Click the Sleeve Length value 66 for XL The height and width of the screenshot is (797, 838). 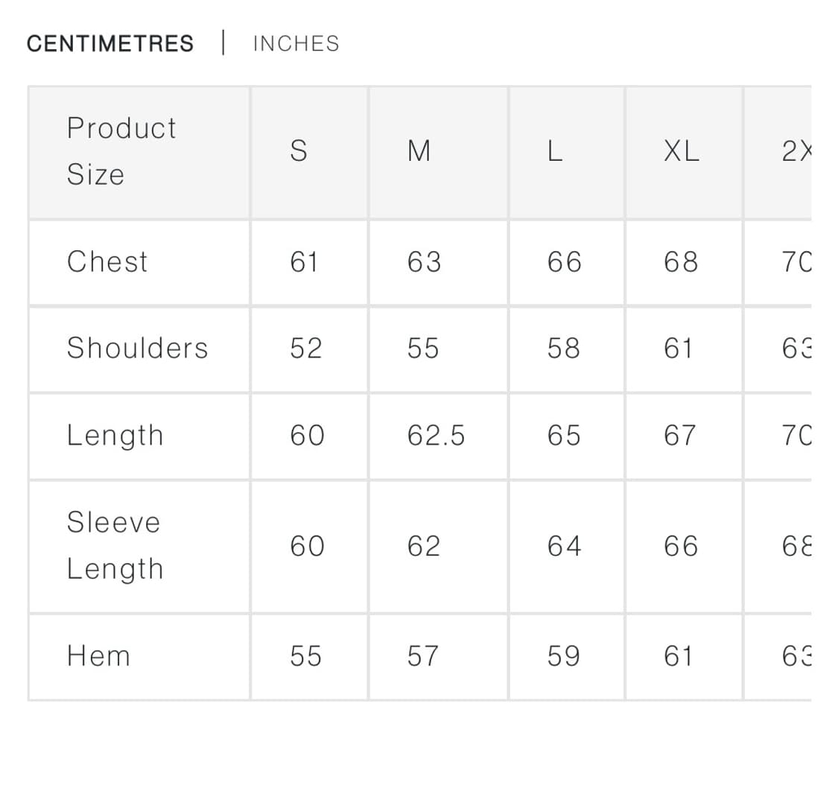click(680, 546)
